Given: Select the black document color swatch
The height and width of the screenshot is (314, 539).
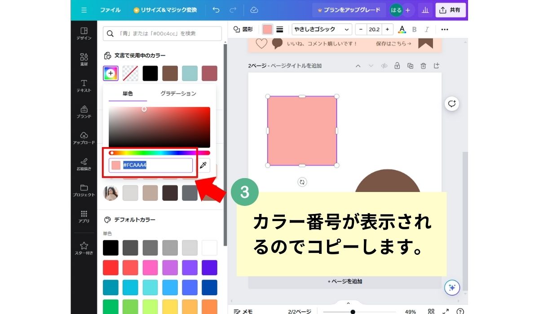Looking at the screenshot, I should [x=150, y=73].
